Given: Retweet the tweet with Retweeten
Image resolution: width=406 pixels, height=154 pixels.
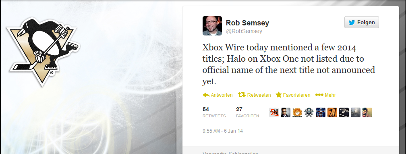Looking at the screenshot, I should point(254,95).
